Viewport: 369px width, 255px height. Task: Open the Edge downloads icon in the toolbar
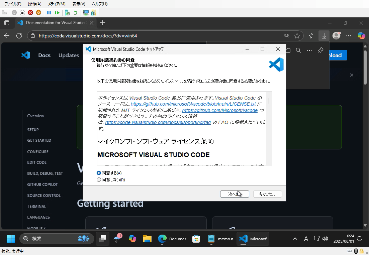(x=324, y=36)
